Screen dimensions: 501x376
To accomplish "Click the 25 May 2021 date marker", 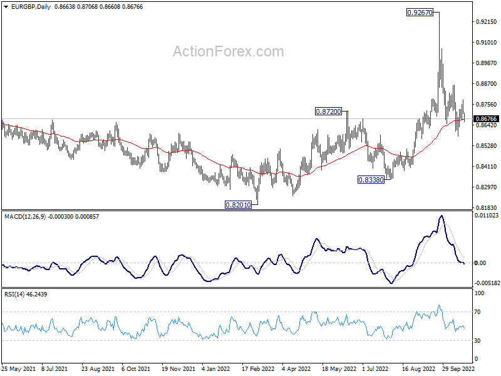I will (x=19, y=368).
